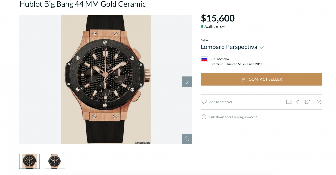336x175 pixels.
Task: Open the Lombard Perspectiva seller name
Action: click(x=229, y=47)
